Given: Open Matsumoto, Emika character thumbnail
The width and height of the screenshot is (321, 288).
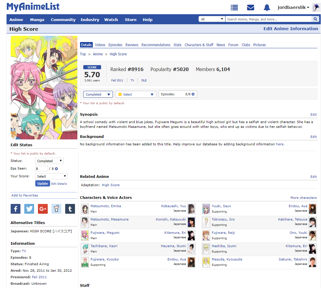Looking at the screenshot, I should point(85,209).
